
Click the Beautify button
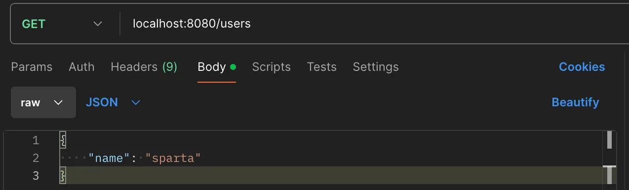point(575,102)
